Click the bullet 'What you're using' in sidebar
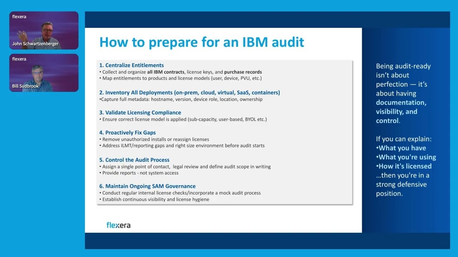 tap(406, 157)
